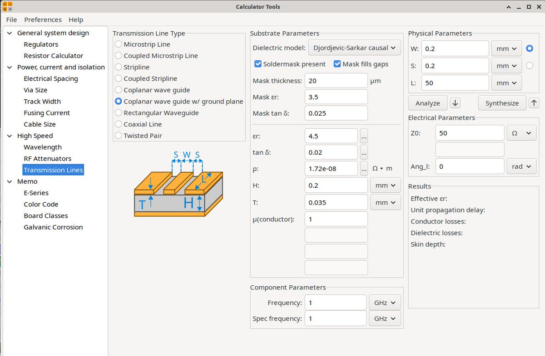Open Resistor Calculator page
Screen dimensions: 545x356
click(x=53, y=56)
